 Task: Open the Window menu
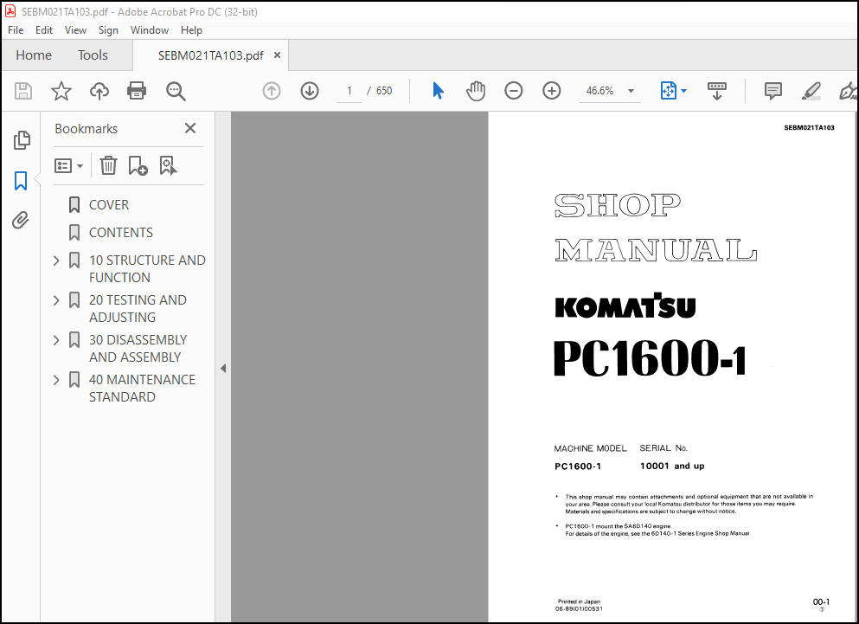pos(150,30)
